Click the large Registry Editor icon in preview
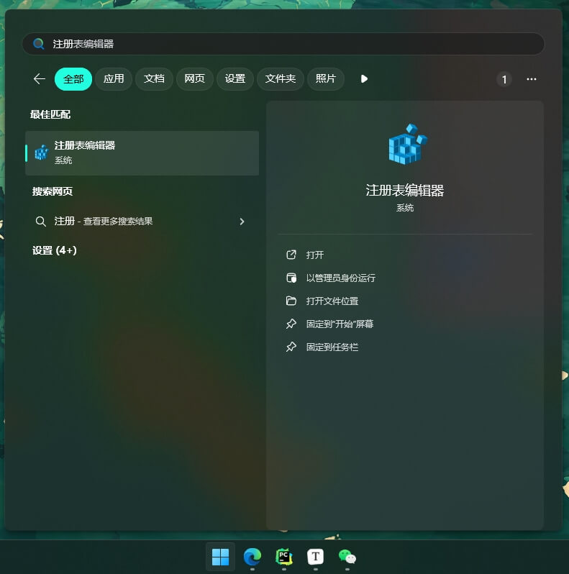569x574 pixels. click(x=407, y=145)
